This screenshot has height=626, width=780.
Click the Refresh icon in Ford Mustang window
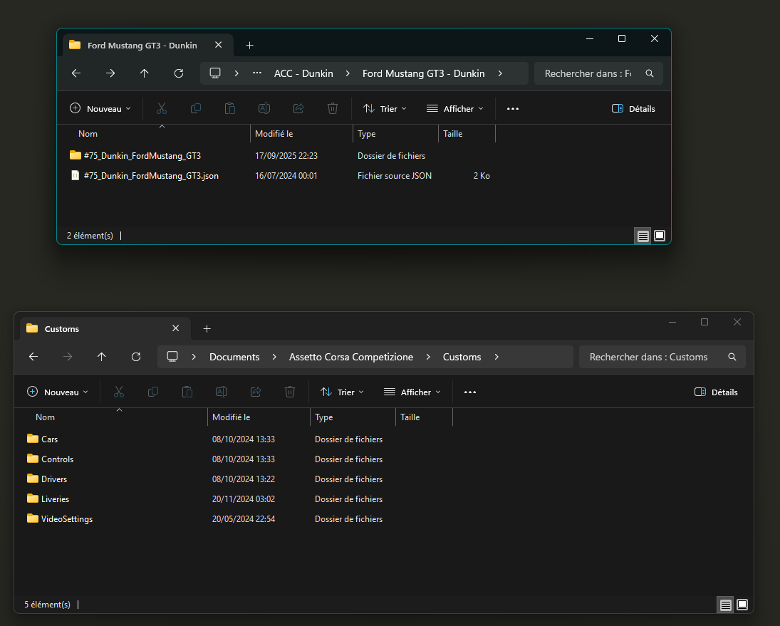179,73
